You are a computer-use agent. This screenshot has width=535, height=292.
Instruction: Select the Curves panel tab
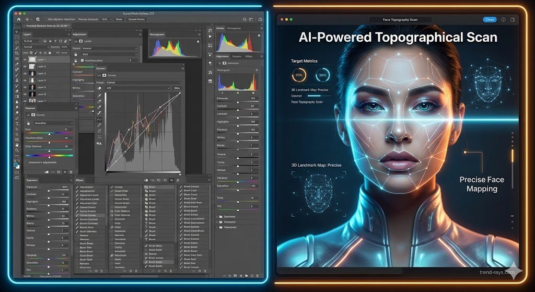click(x=101, y=68)
